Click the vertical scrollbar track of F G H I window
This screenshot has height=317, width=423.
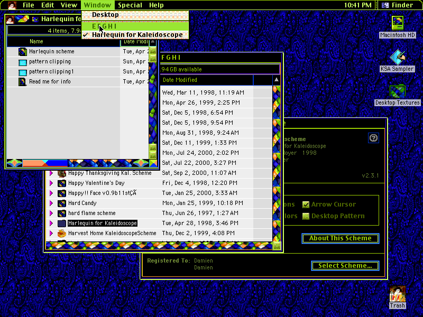276,164
